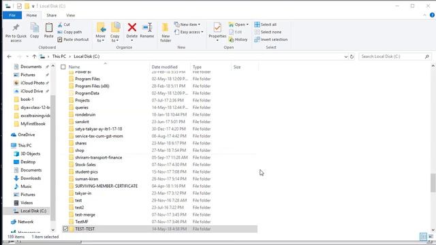Click Select all in ribbon

tap(265, 24)
